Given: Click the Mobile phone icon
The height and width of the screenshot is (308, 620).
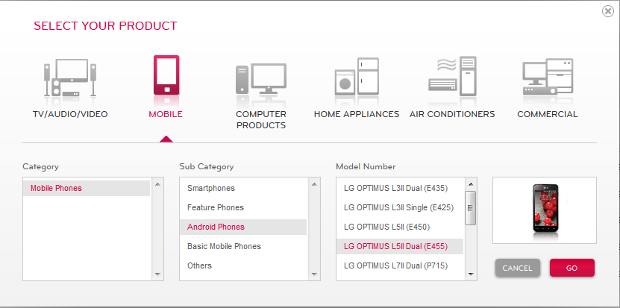Looking at the screenshot, I should tap(166, 76).
